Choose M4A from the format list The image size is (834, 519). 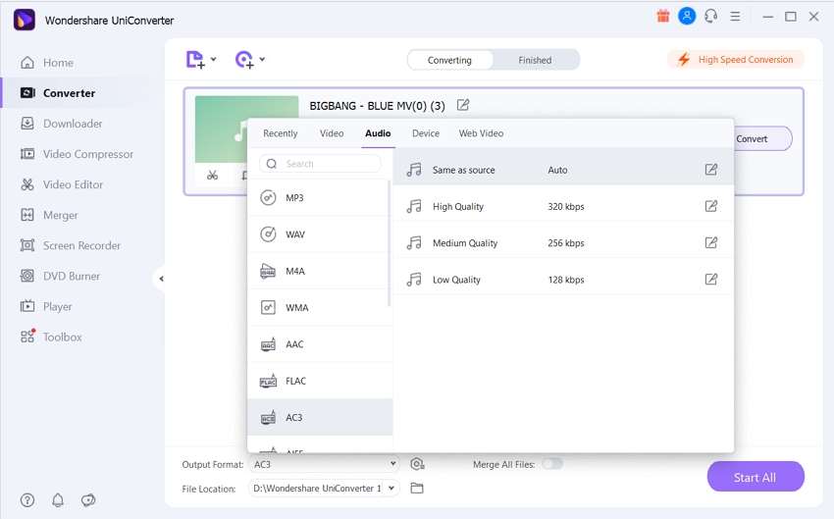point(319,271)
